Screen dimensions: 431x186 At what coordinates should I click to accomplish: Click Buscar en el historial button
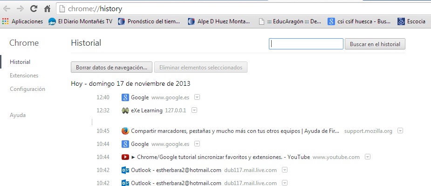tap(375, 44)
